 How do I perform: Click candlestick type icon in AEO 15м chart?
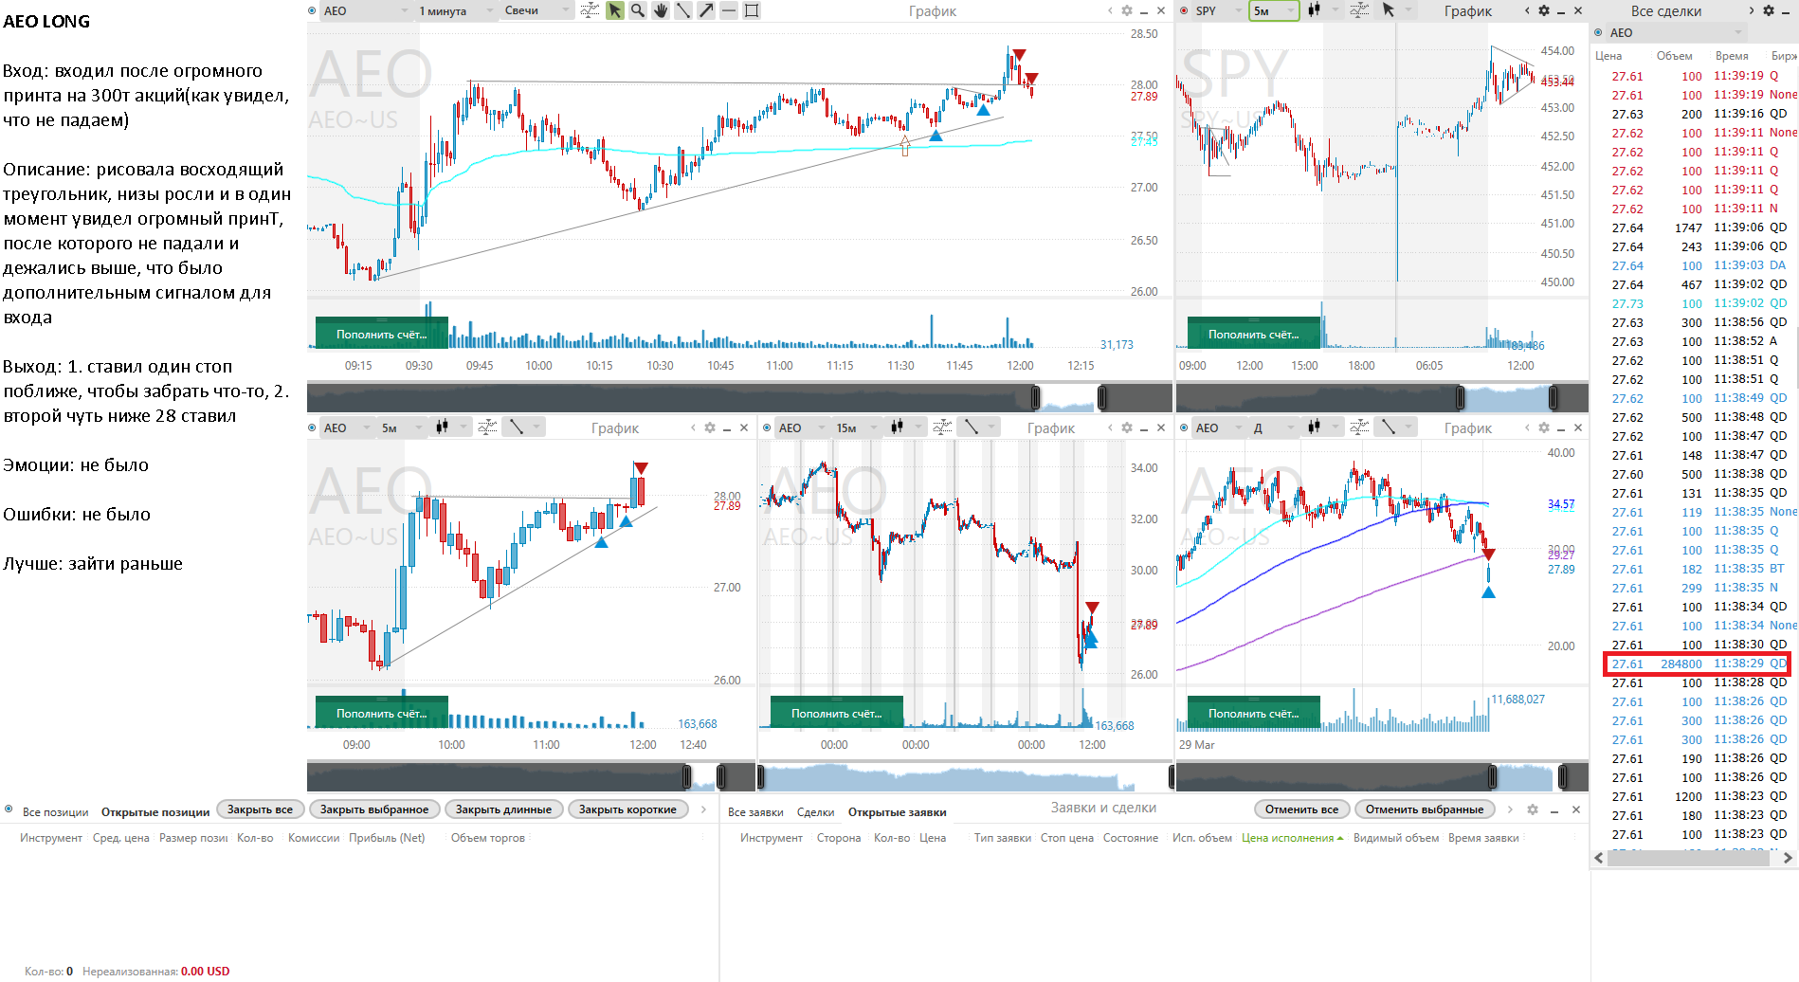click(x=897, y=427)
